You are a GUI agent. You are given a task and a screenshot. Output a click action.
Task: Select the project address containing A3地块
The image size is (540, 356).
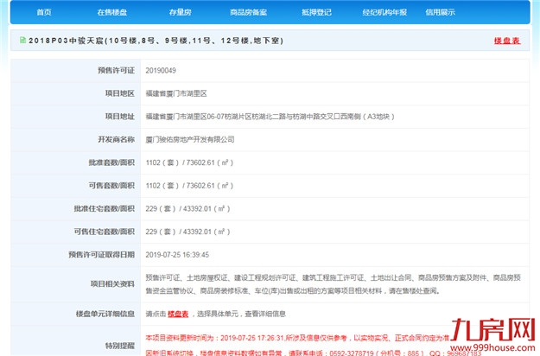click(270, 117)
